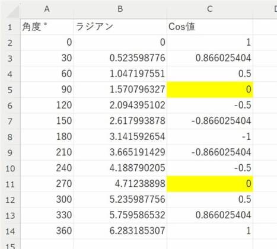
Task: Select row 1 header
Action: point(10,27)
